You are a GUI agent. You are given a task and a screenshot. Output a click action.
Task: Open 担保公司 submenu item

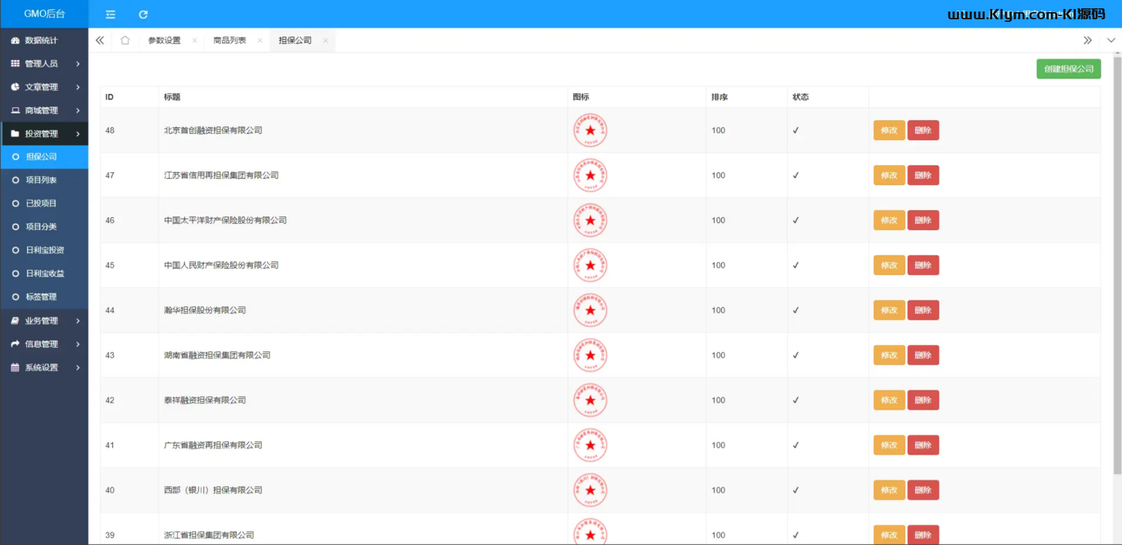(x=44, y=157)
